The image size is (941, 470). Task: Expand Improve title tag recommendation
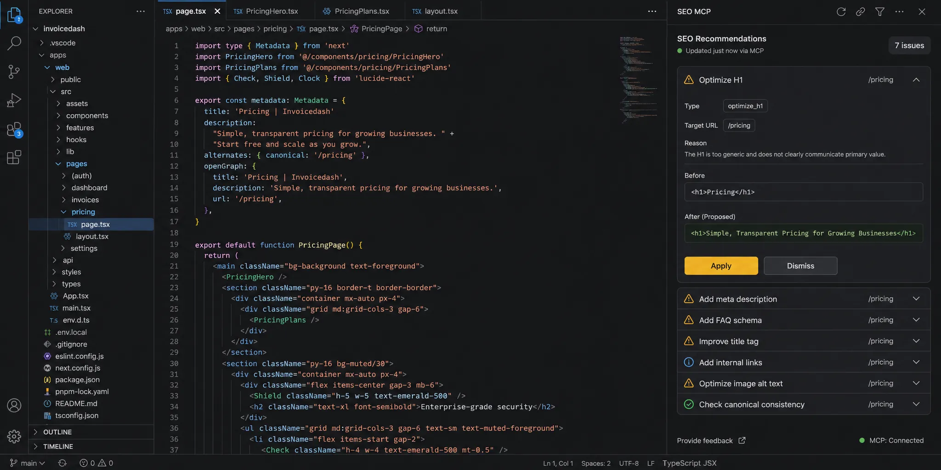click(x=916, y=341)
